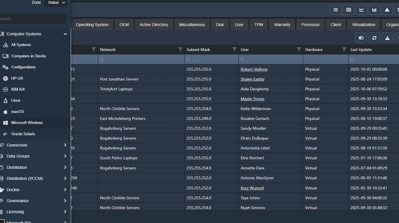Screen dimensions: 399x223
Task: Click the filter funnel in User column
Action: [299, 49]
